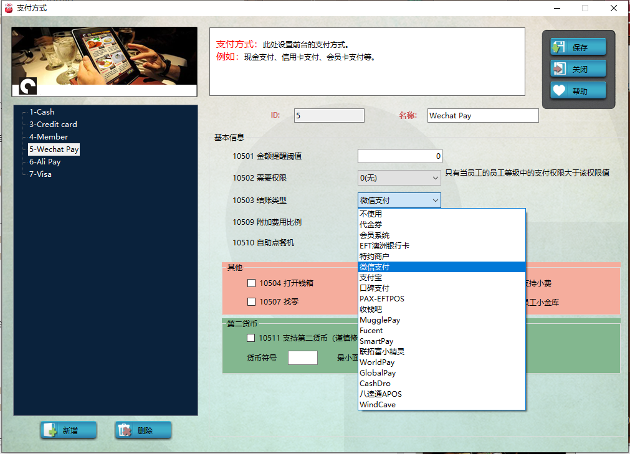Choose 联拓富小精灵 in dropdown list
Image resolution: width=630 pixels, height=454 pixels.
click(442, 352)
